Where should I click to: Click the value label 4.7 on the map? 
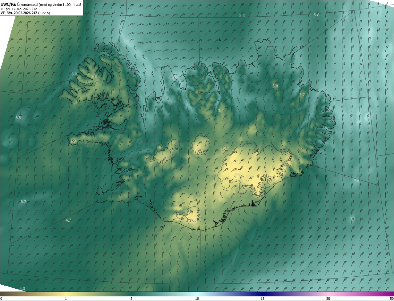pyautogui.click(x=68, y=220)
